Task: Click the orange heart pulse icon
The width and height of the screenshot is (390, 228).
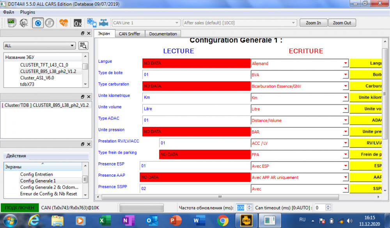Action: click(64, 23)
